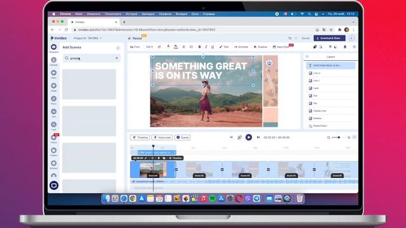
Task: Select the ZigZag Lines layer
Action: coord(331,111)
